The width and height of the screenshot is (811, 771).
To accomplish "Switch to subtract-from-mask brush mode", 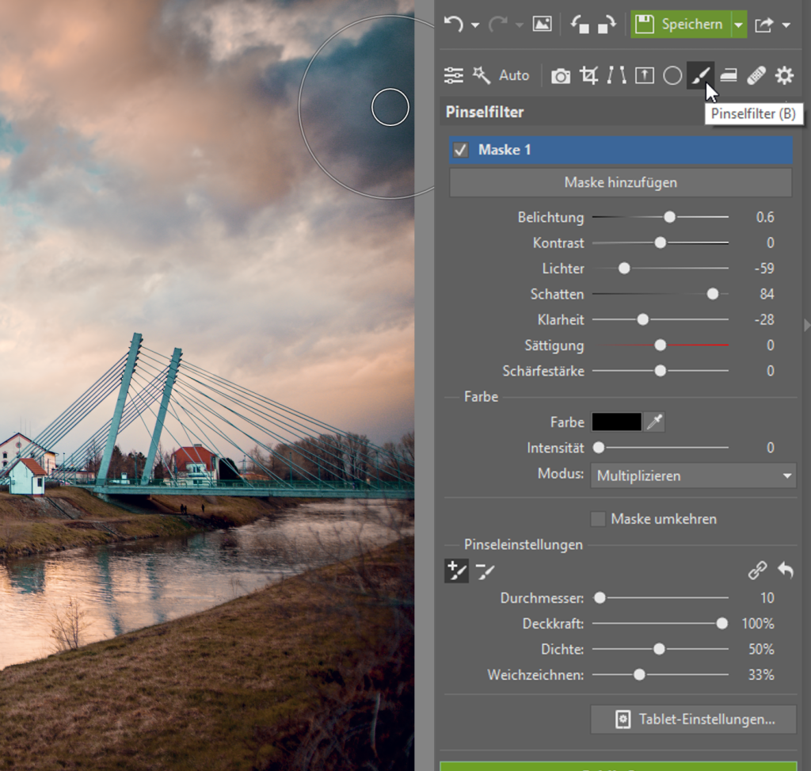I will click(x=485, y=570).
